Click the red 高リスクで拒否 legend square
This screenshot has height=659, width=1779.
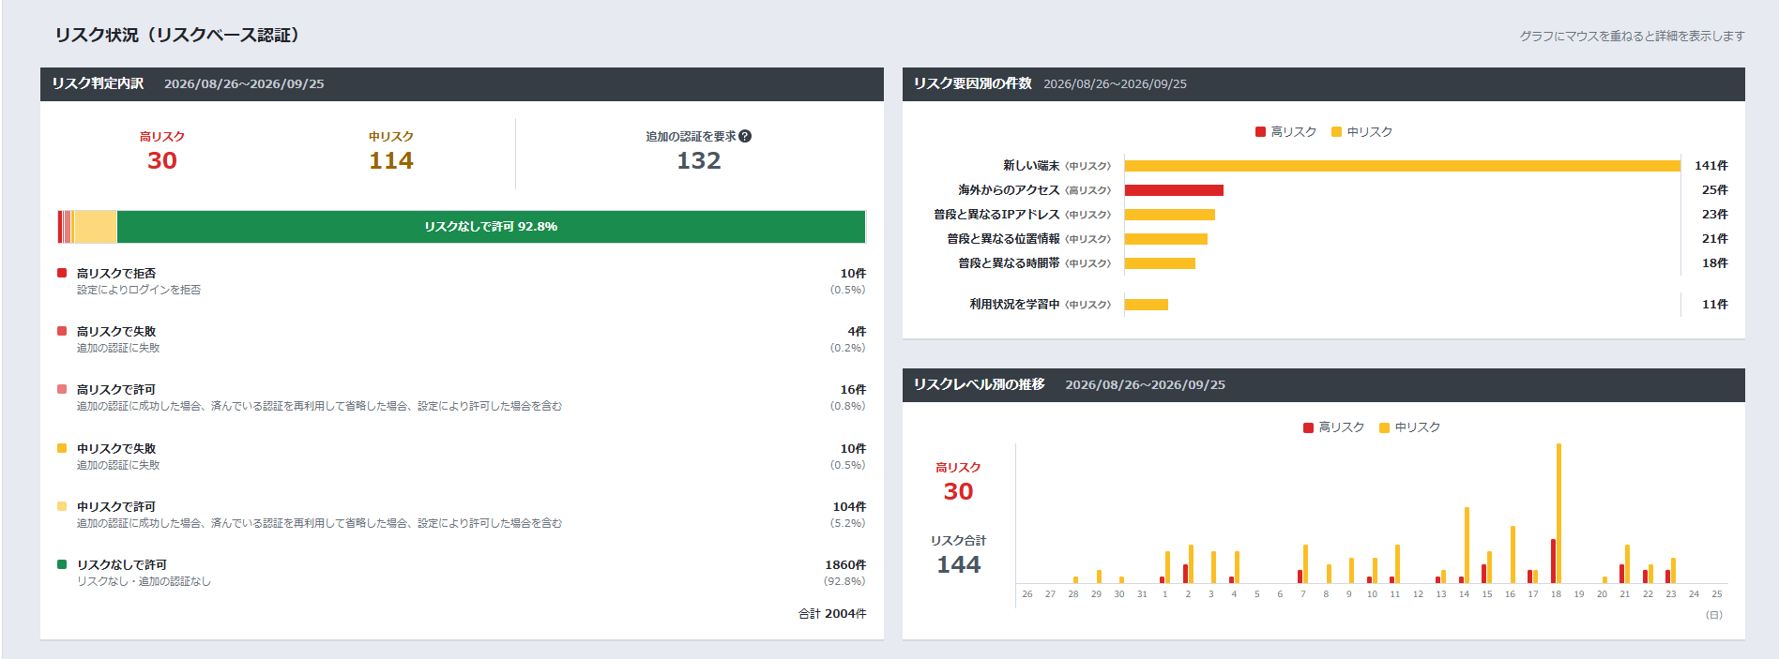tap(62, 273)
